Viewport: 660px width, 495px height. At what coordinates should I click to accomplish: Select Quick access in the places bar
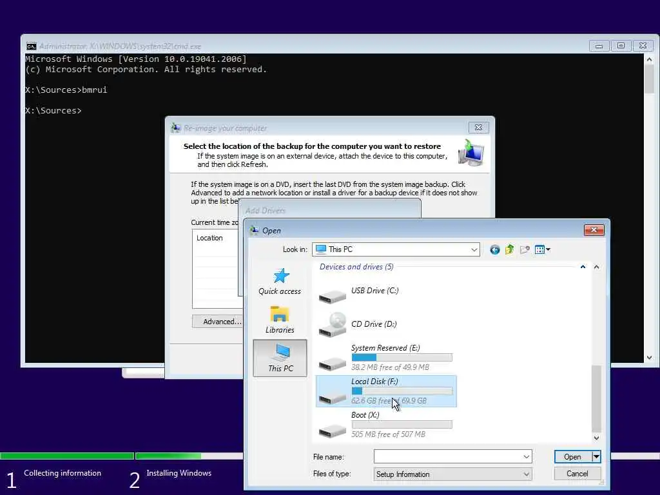click(x=280, y=282)
